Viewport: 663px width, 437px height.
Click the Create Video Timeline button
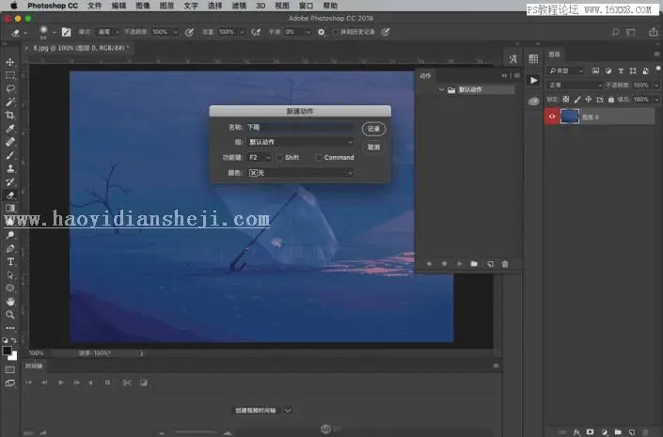pyautogui.click(x=256, y=411)
